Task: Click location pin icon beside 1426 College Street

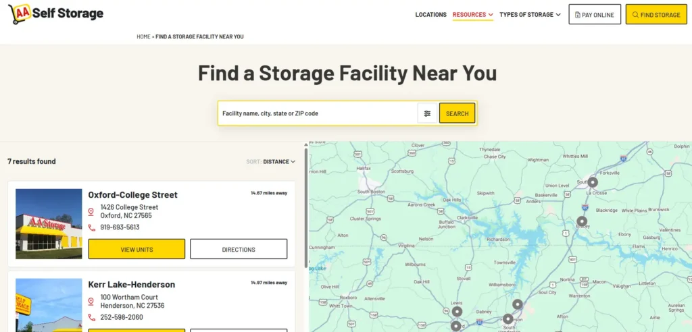Action: pyautogui.click(x=91, y=212)
